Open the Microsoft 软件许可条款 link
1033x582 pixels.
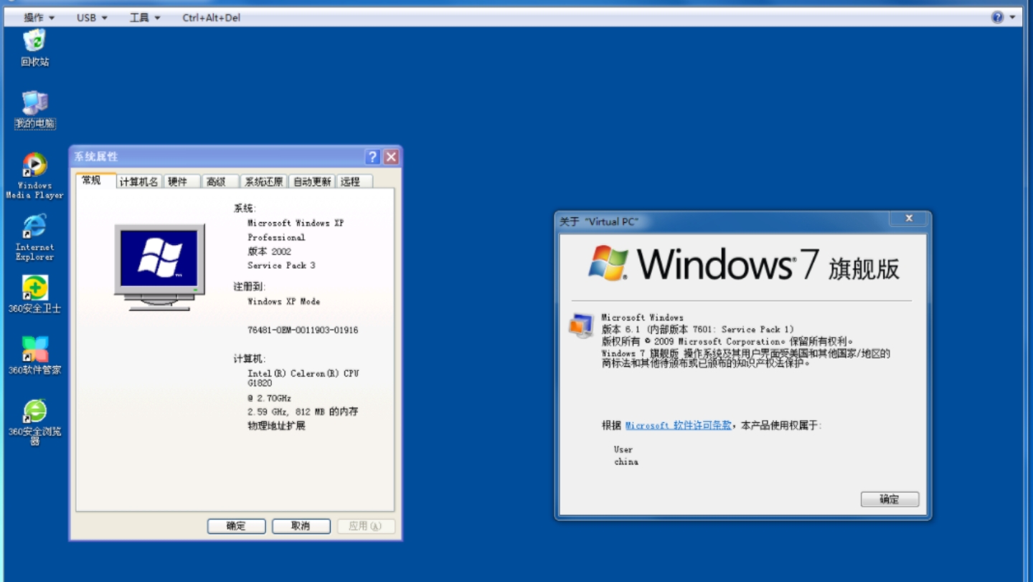pos(678,425)
